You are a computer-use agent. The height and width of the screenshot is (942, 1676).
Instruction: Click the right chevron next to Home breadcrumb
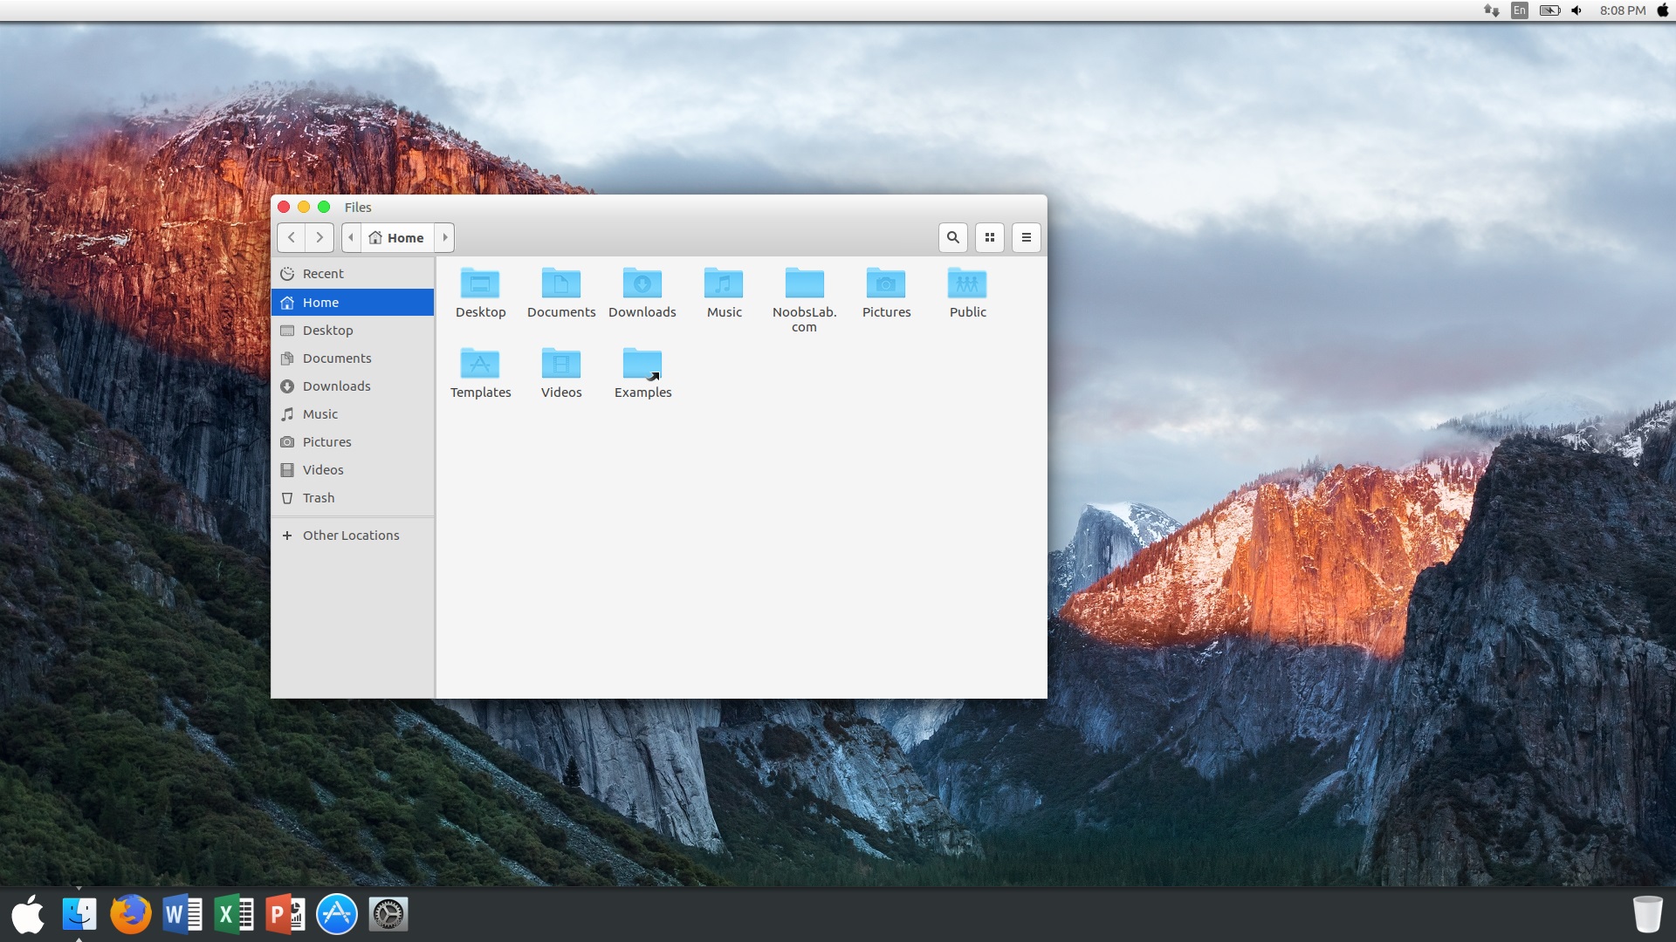(x=444, y=237)
